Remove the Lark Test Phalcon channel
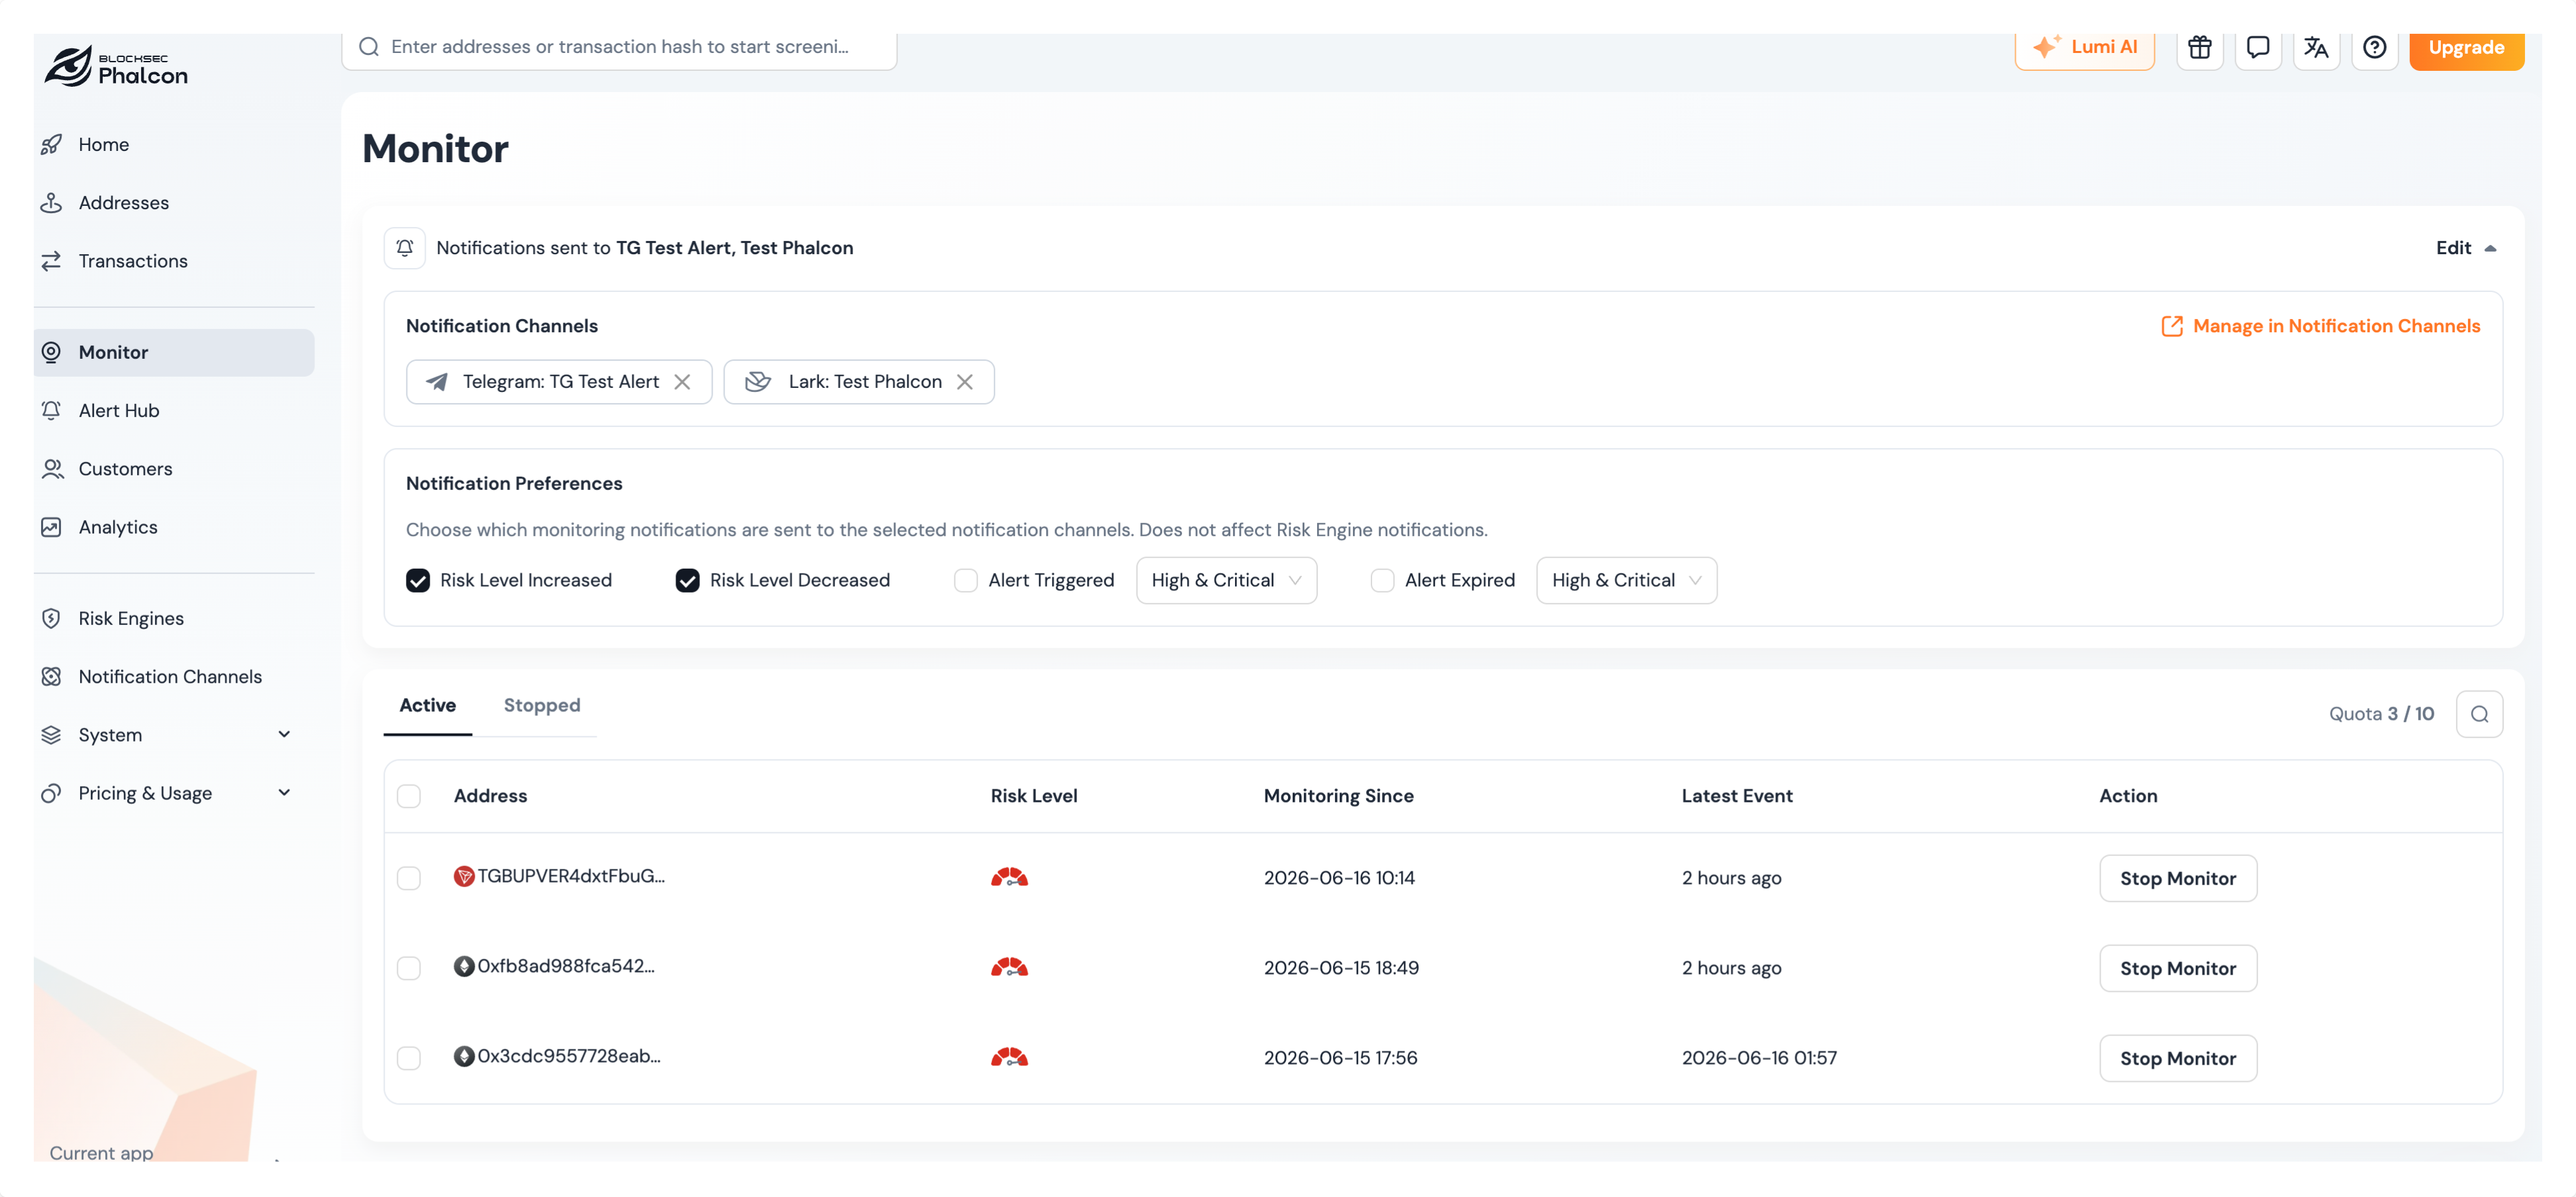 [x=964, y=382]
